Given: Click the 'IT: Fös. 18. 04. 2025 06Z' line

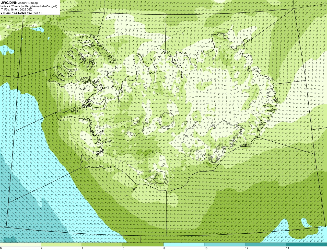Looking at the screenshot, I should click(x=16, y=9).
